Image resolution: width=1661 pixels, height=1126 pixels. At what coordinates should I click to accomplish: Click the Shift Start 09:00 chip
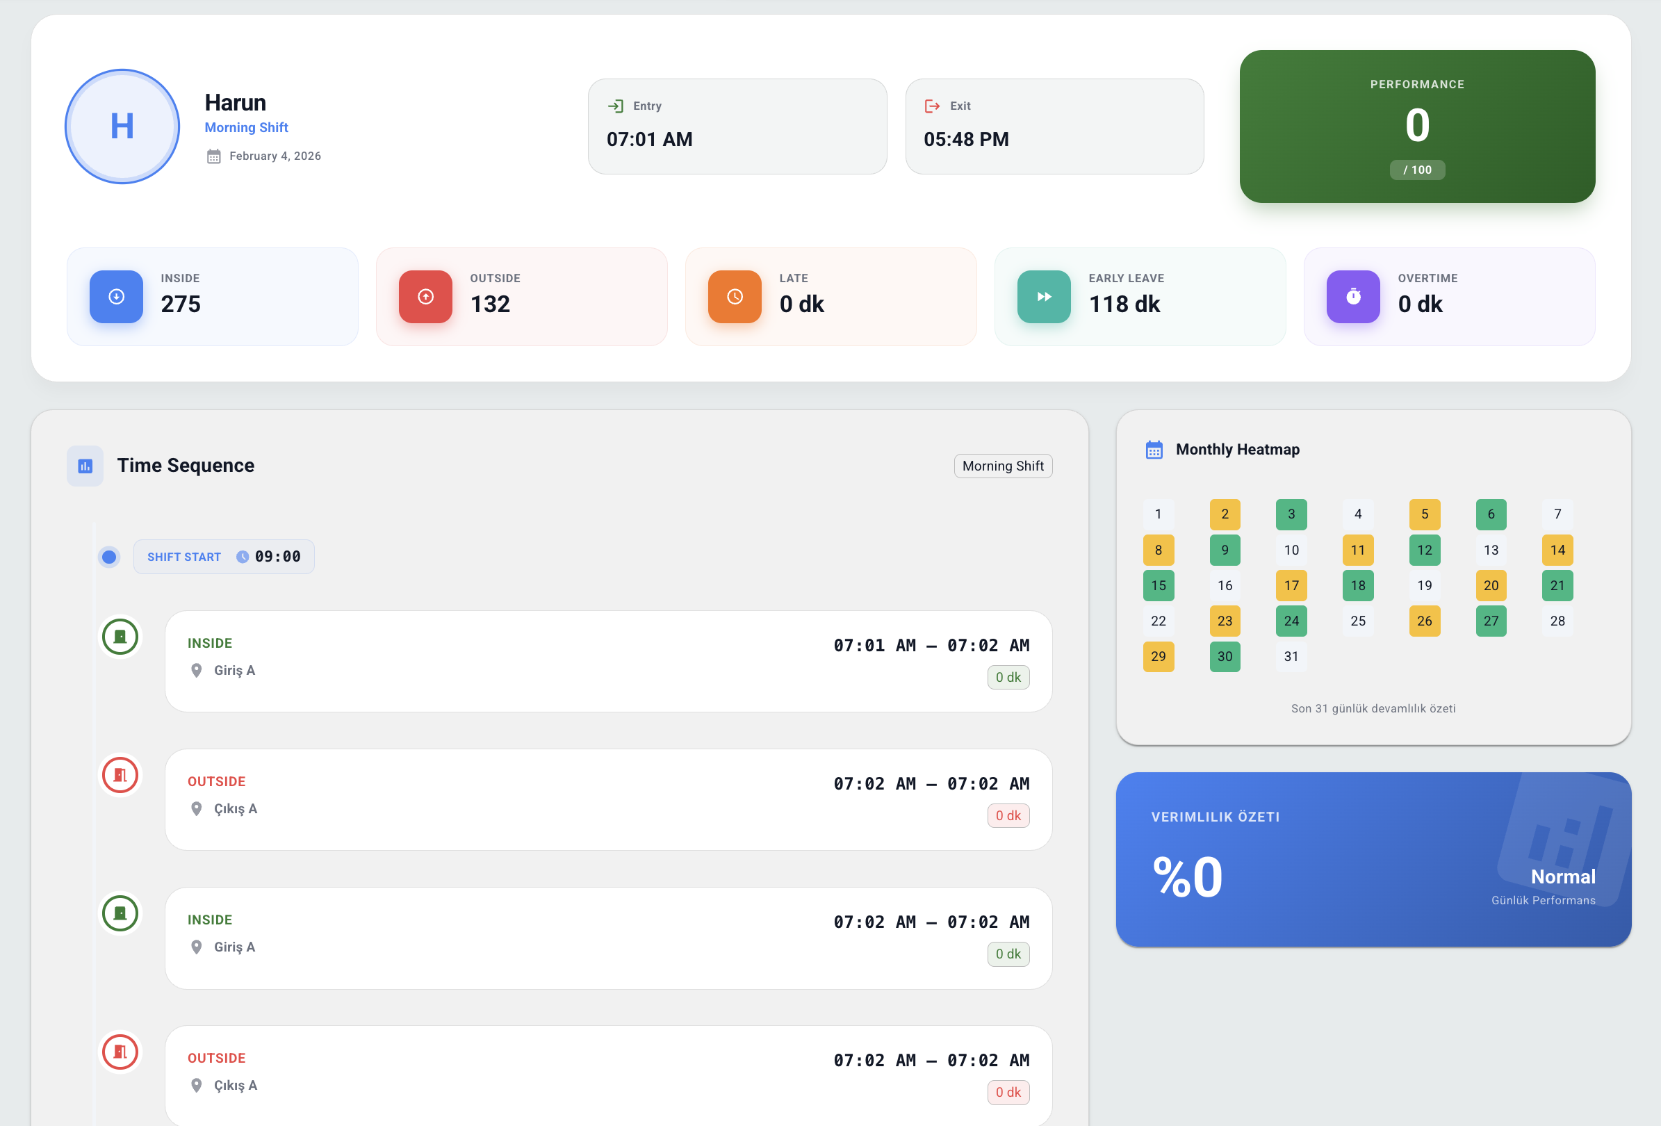(x=224, y=557)
